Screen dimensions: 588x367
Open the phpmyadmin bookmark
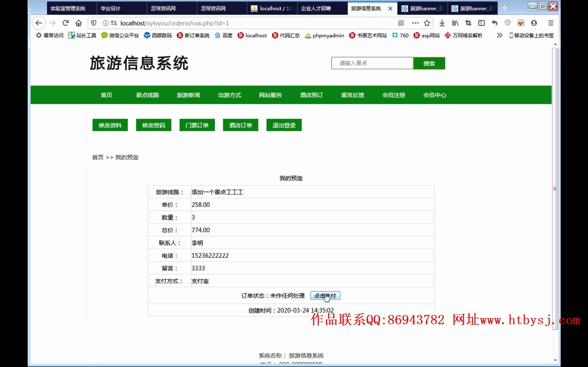point(324,35)
